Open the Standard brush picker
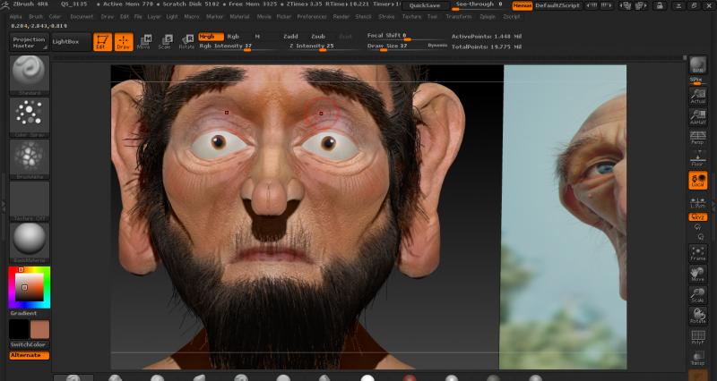Viewport: 717px width, 381px height. click(30, 74)
